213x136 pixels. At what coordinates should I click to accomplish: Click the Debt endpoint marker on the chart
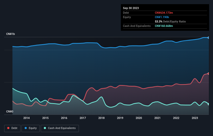209,74
